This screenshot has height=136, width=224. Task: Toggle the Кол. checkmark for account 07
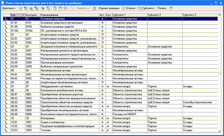pos(108,87)
